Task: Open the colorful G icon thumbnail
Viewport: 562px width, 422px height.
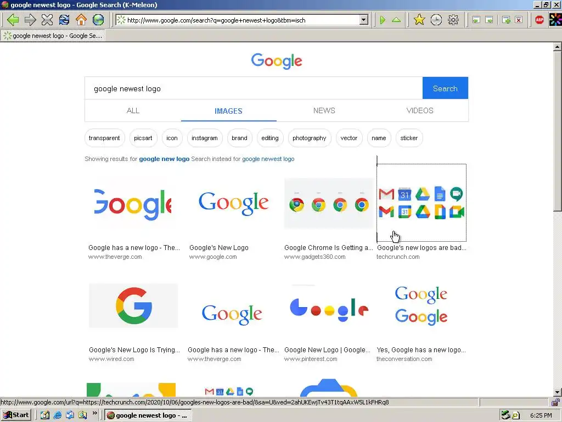Action: 133,306
